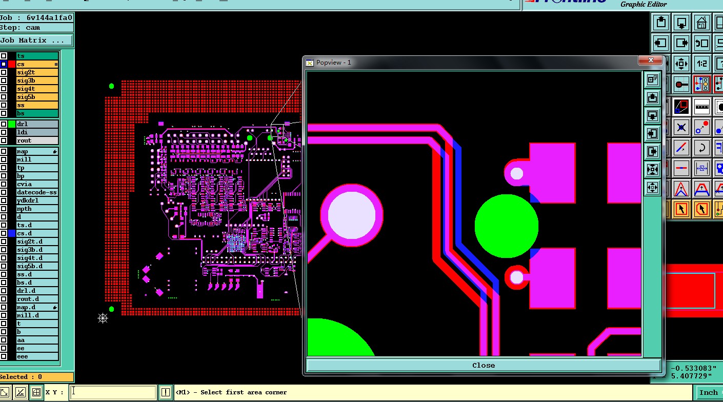The width and height of the screenshot is (723, 402).
Task: Click the narrow A-shaped arrow icon
Action: (x=681, y=189)
